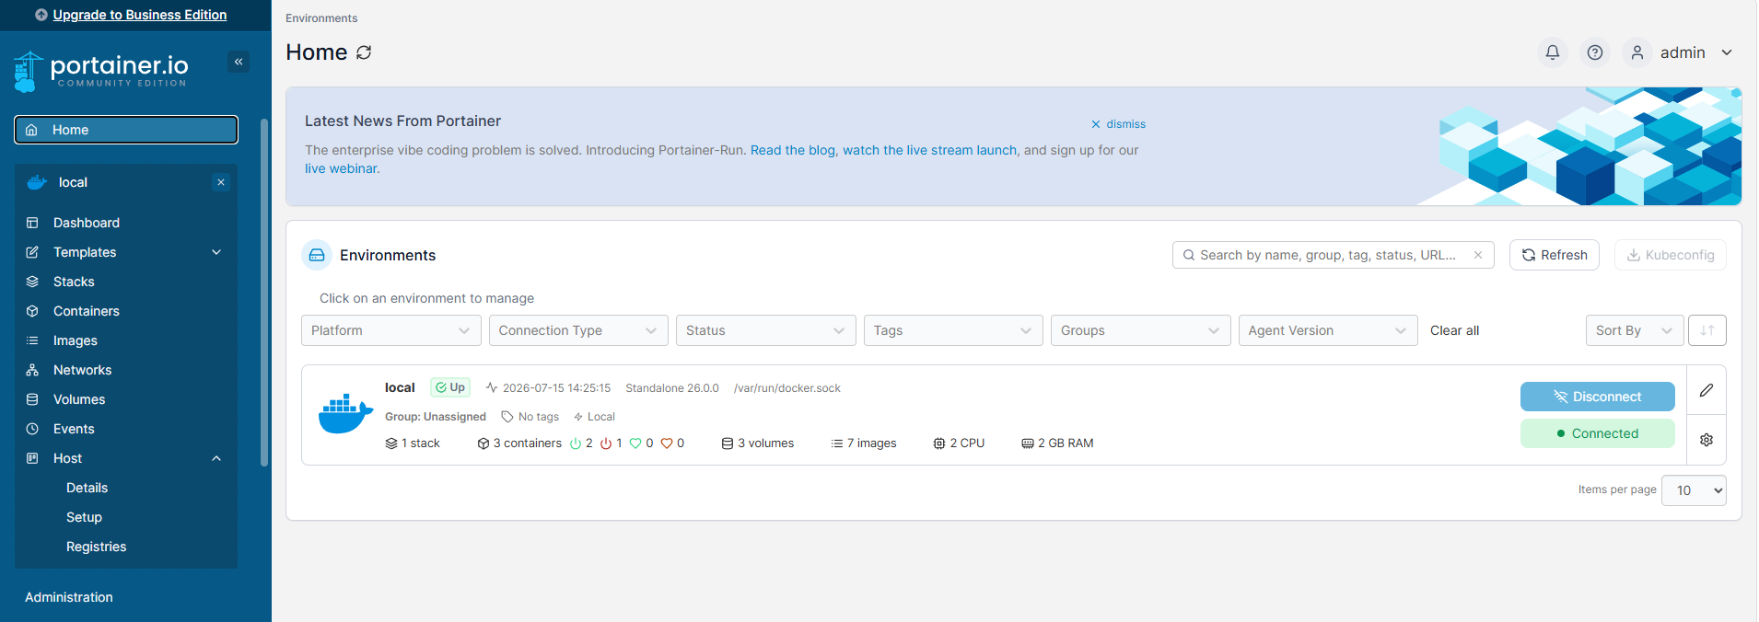The height and width of the screenshot is (622, 1759).
Task: Click the admin user avatar icon
Action: (1637, 52)
